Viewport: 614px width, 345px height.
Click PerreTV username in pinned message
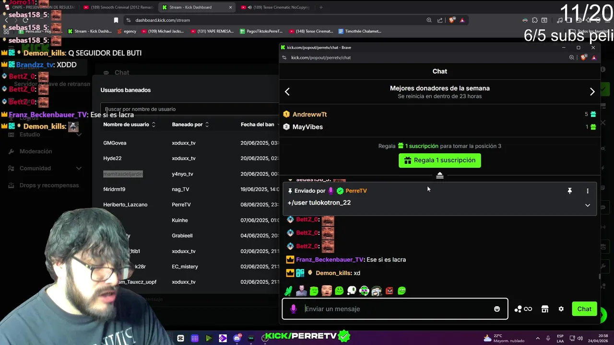[356, 191]
